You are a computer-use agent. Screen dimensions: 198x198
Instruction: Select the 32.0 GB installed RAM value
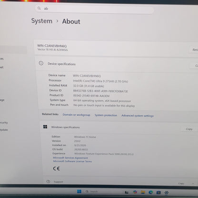click(89, 86)
